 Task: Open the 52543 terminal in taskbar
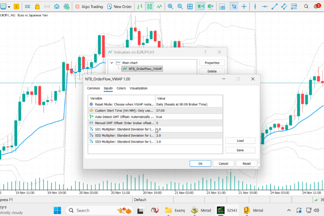tap(227, 210)
